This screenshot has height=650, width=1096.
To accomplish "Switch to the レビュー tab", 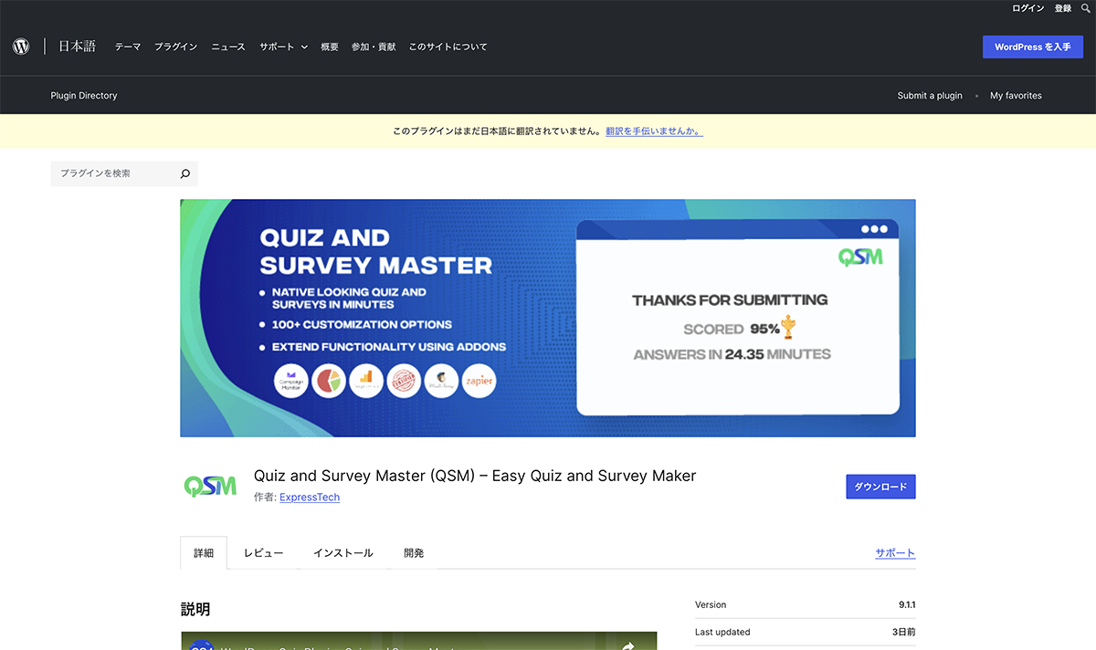I will click(x=263, y=553).
